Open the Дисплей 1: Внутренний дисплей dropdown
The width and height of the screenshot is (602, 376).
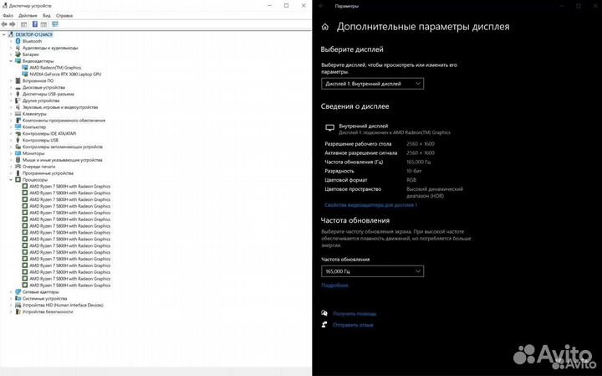372,84
